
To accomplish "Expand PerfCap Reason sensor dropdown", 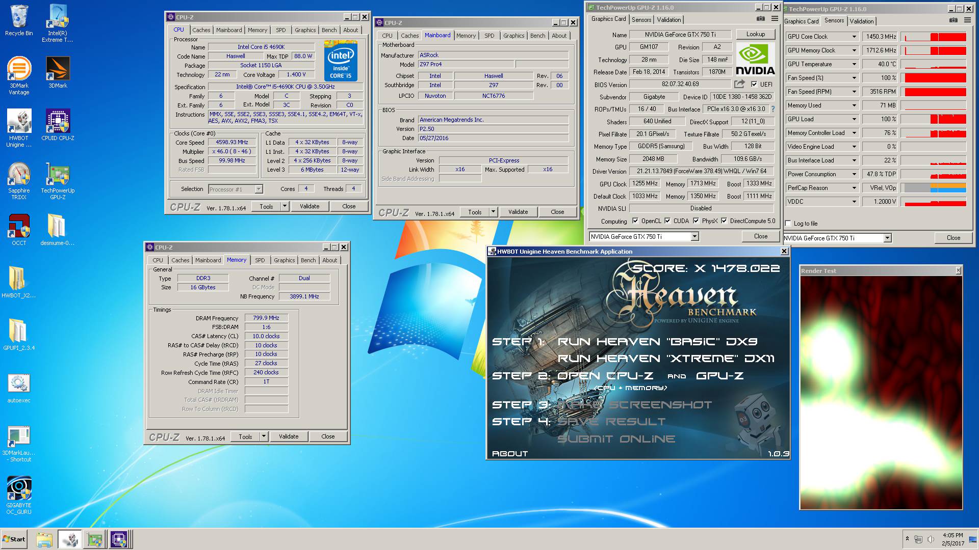I will [854, 188].
